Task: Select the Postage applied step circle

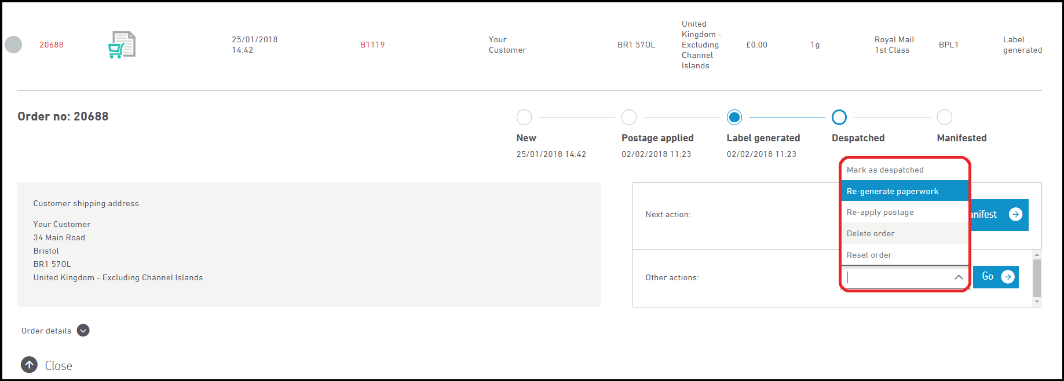Action: click(629, 118)
